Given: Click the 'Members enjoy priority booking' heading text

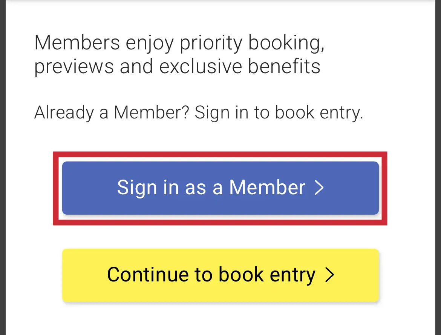Looking at the screenshot, I should (179, 43).
